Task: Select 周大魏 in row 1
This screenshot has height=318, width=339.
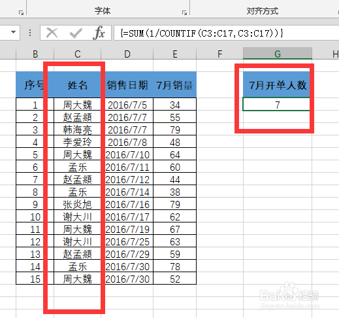Action: (x=78, y=105)
